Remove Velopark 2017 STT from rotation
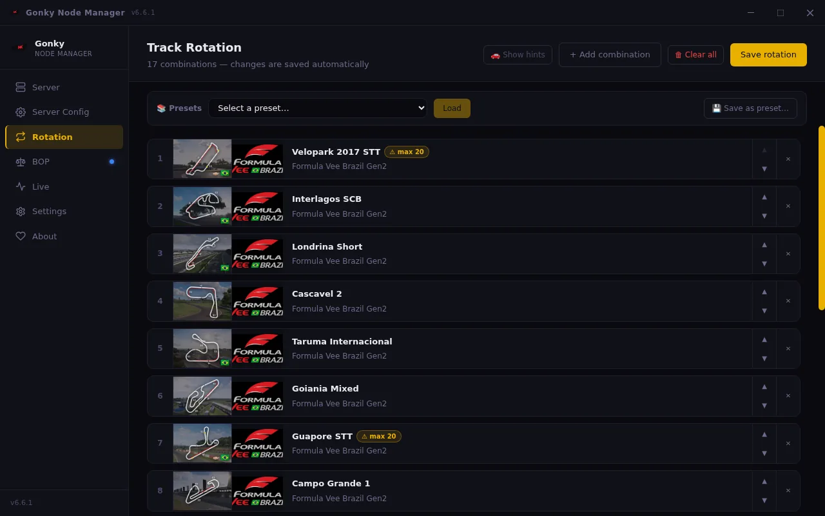This screenshot has width=825, height=516. tap(788, 159)
